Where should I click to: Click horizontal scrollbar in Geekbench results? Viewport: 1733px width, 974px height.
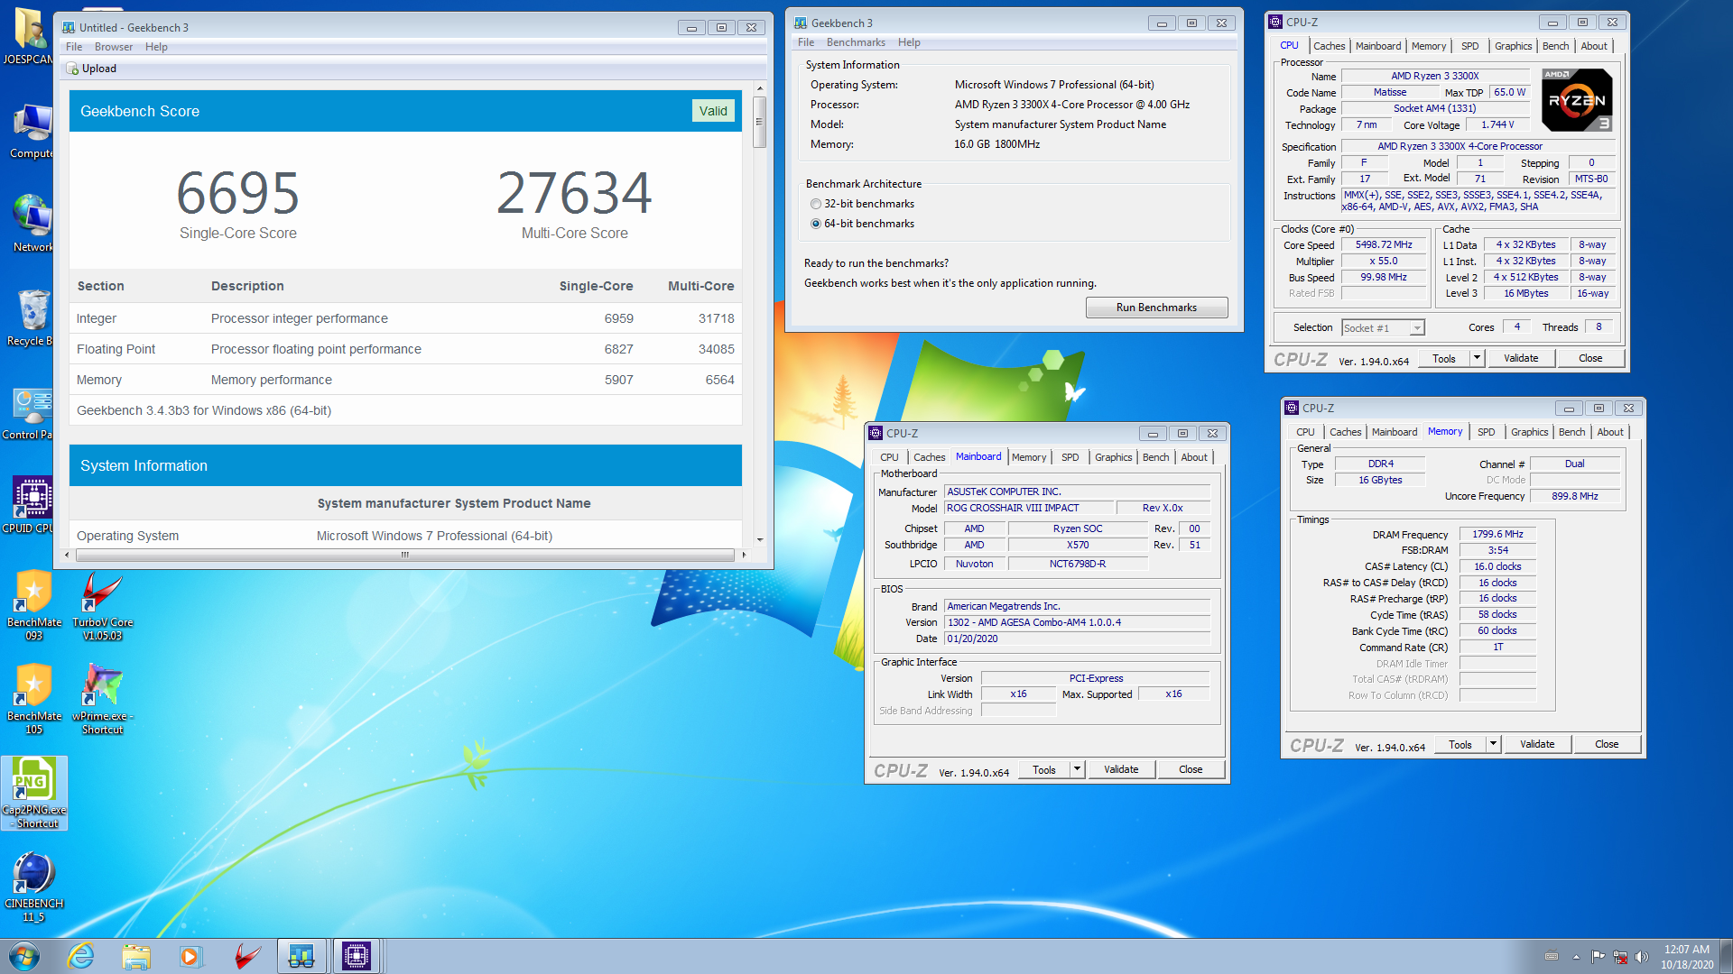(404, 555)
